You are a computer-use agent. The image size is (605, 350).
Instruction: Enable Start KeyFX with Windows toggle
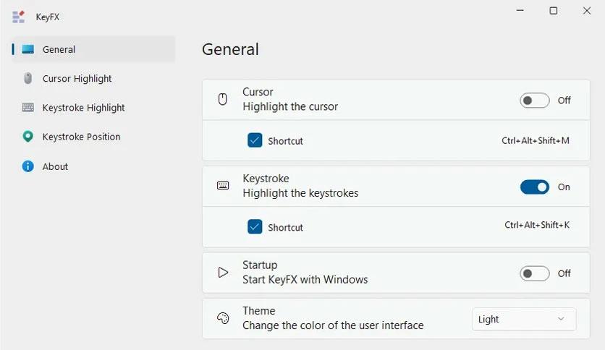534,273
